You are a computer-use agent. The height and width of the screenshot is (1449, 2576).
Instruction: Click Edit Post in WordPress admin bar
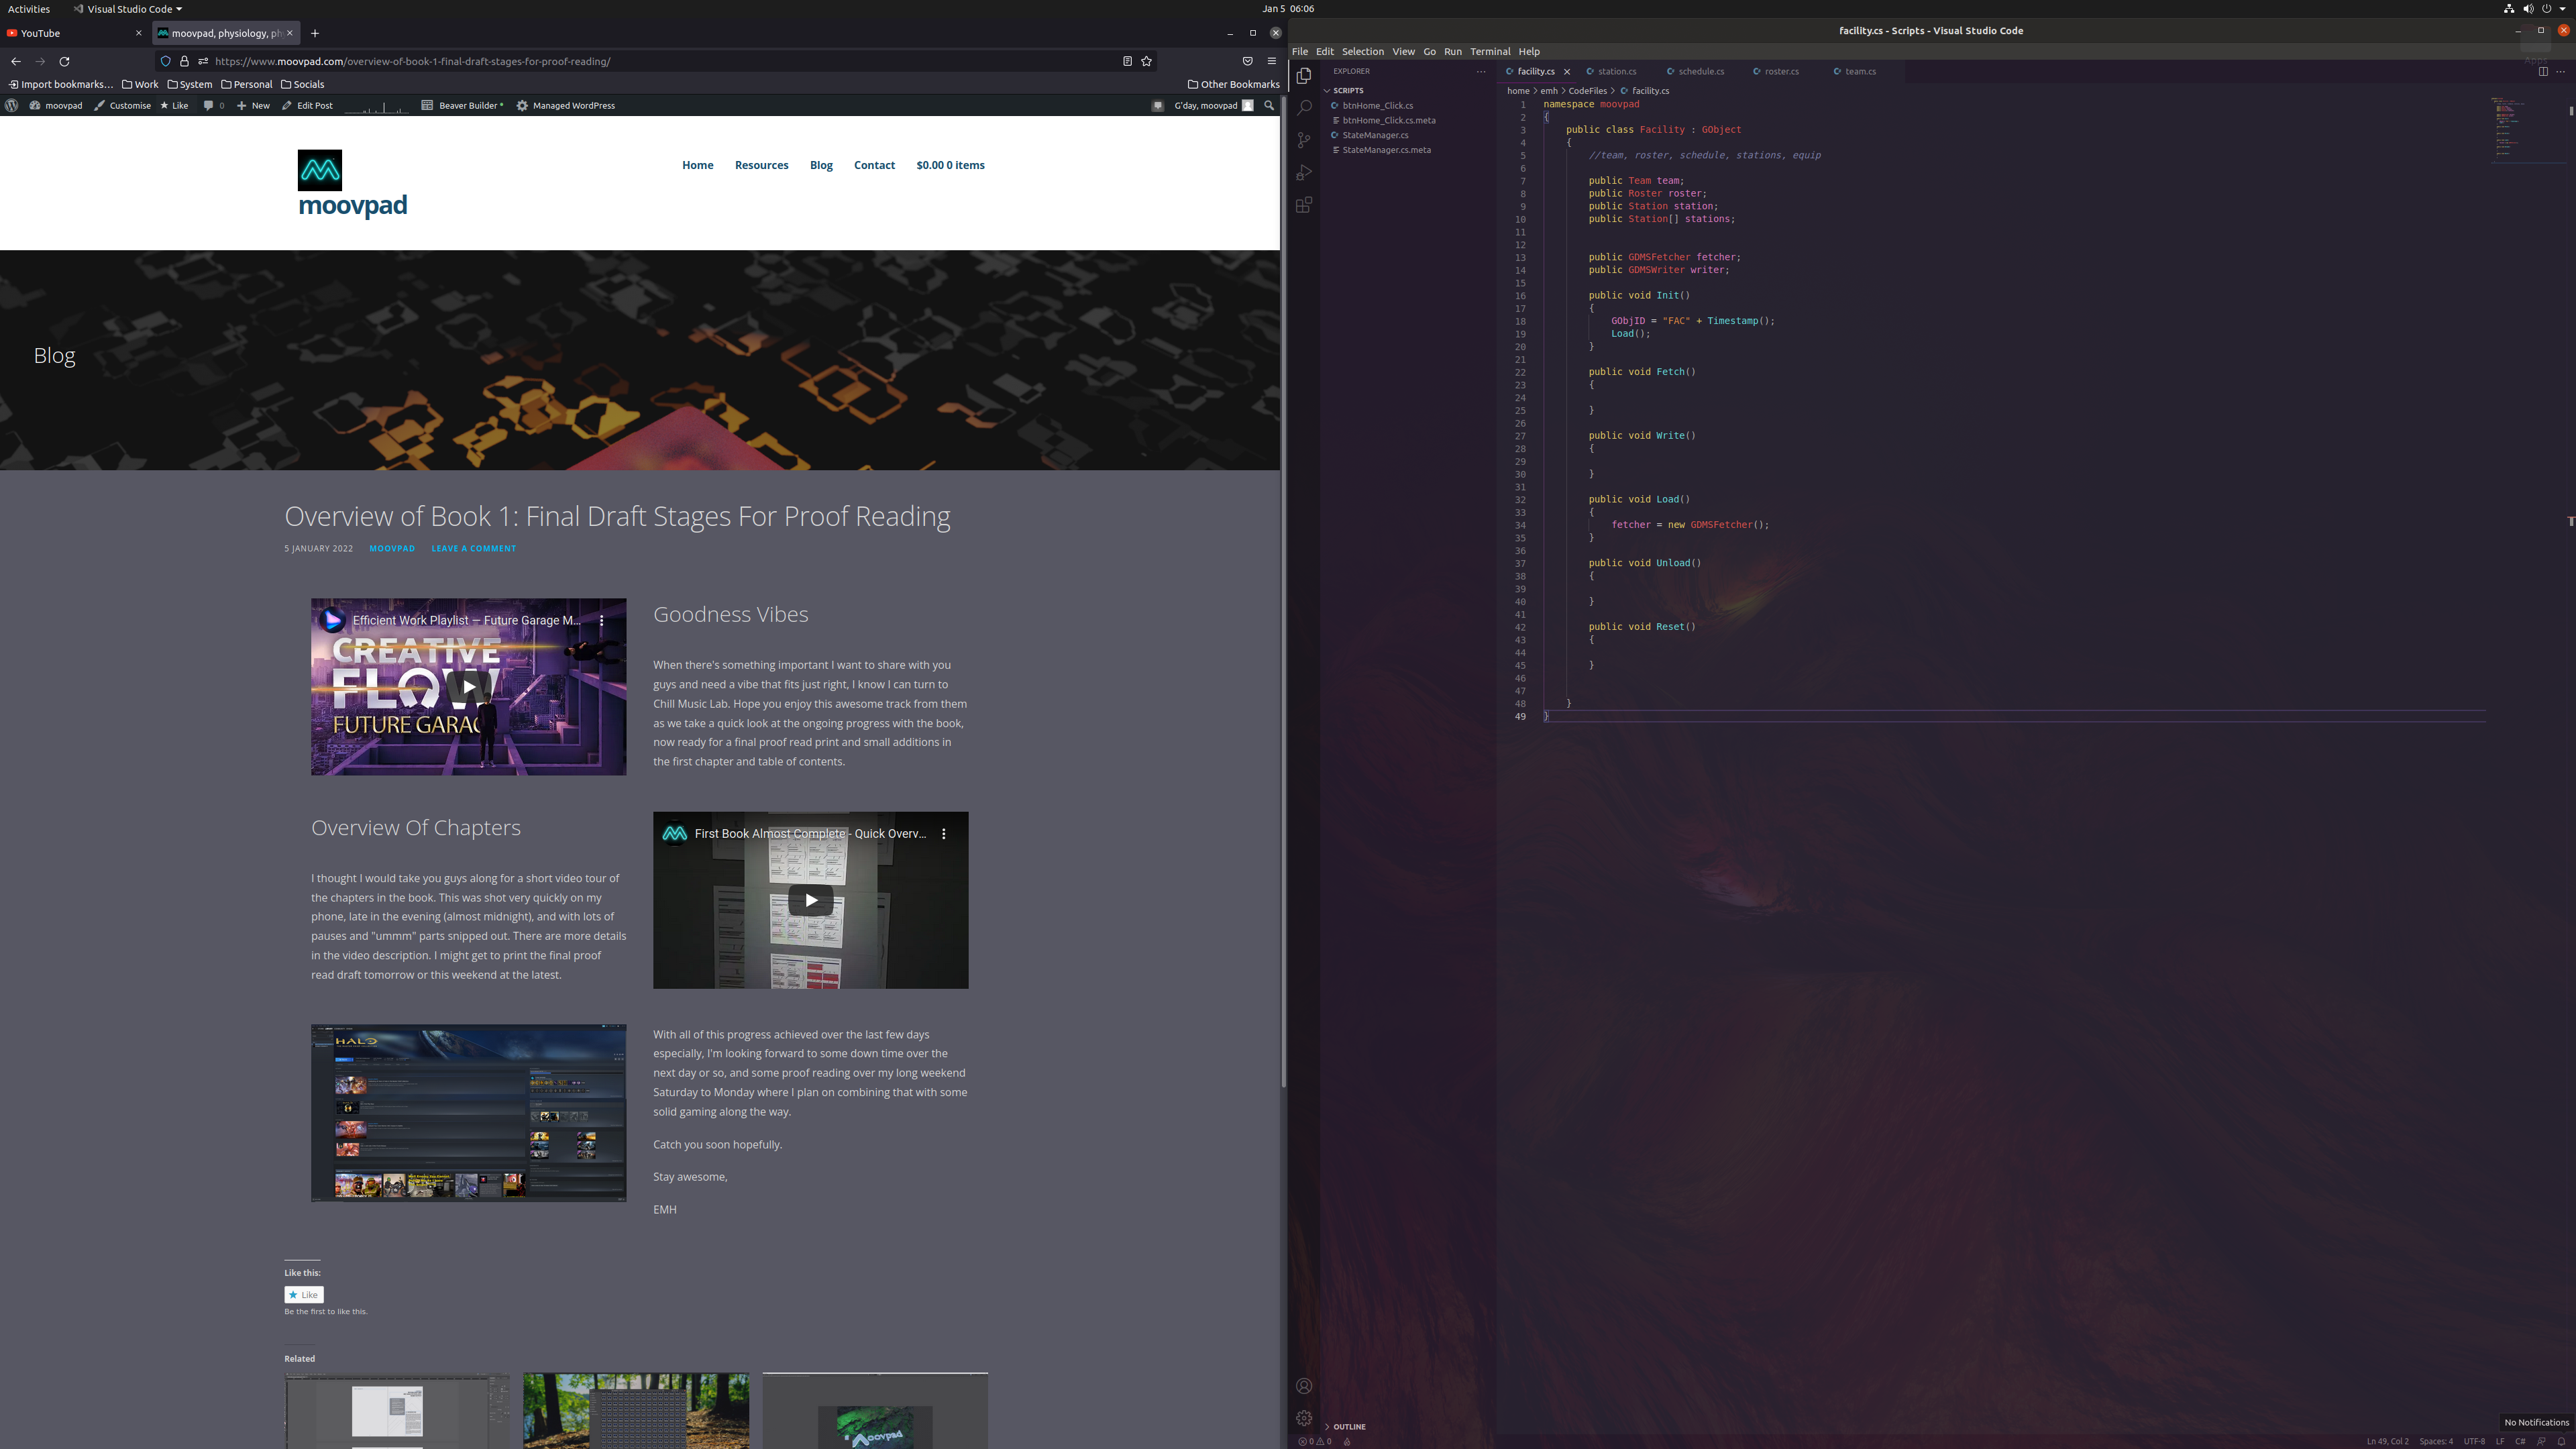point(307,105)
